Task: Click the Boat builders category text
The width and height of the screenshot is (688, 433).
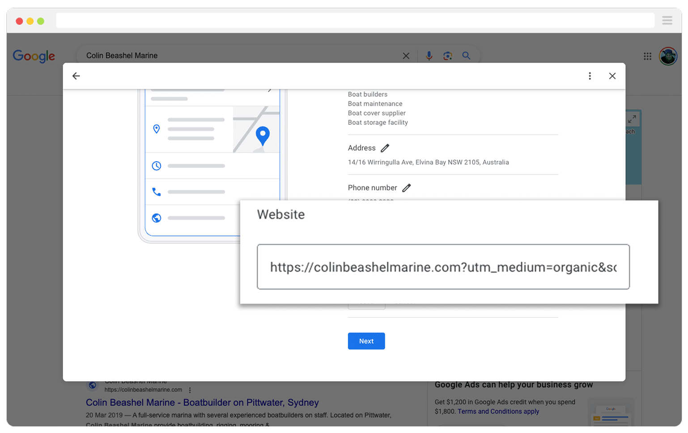Action: (368, 94)
